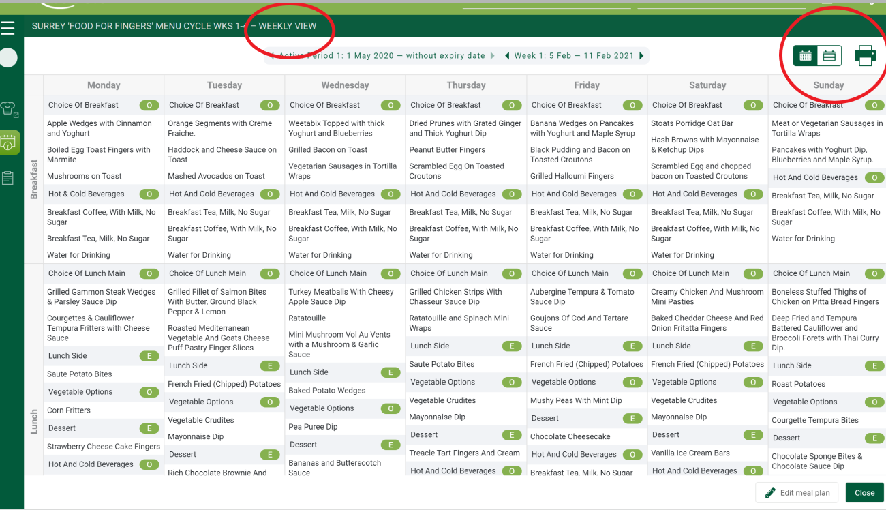886x510 pixels.
Task: Click Edit meal plan button
Action: point(797,492)
